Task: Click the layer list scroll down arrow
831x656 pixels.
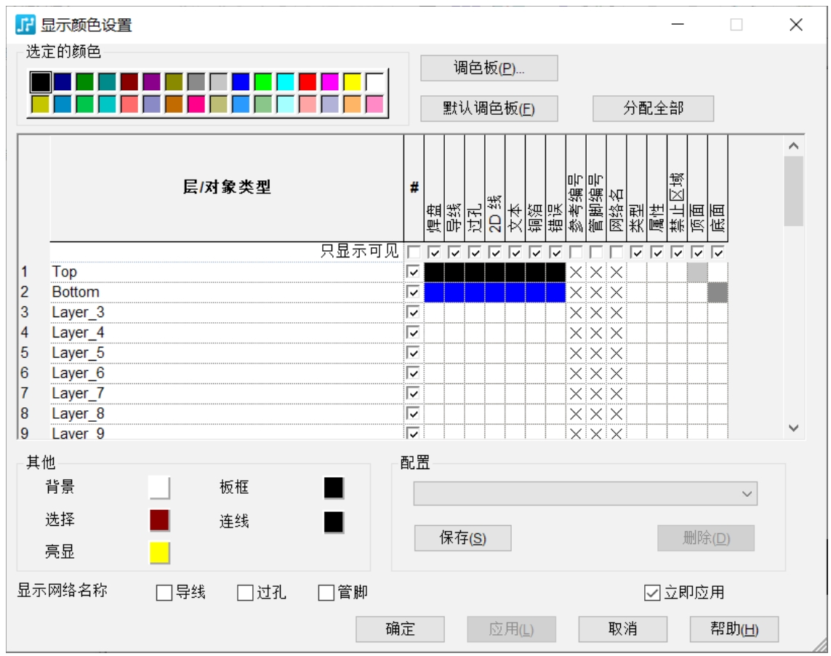Action: [793, 428]
